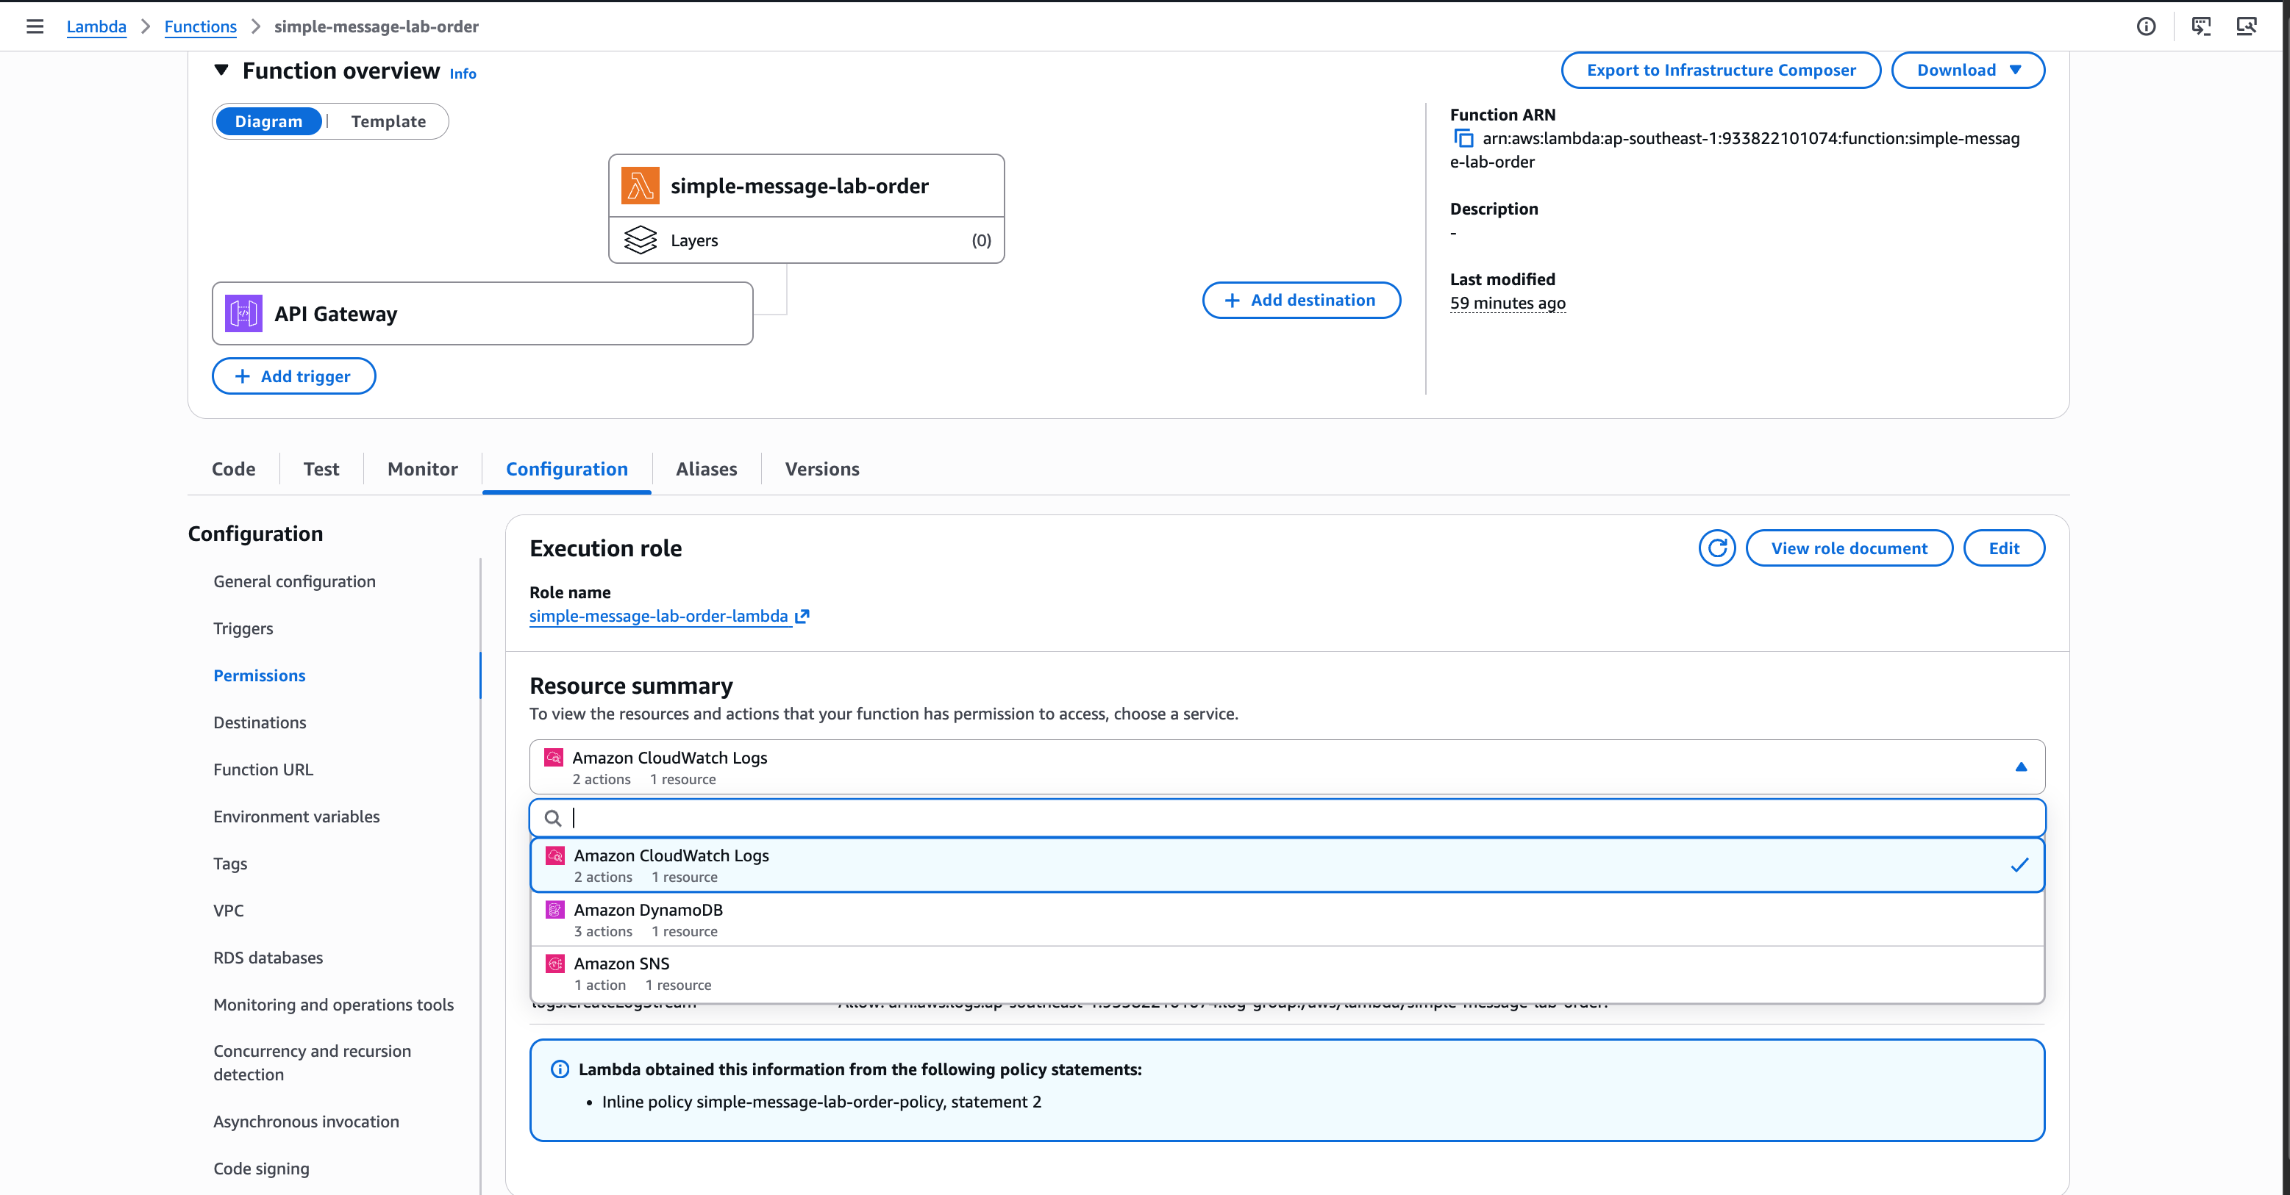Click the checkmark on selected CloudWatch Logs option
This screenshot has height=1195, width=2290.
pyautogui.click(x=2020, y=864)
